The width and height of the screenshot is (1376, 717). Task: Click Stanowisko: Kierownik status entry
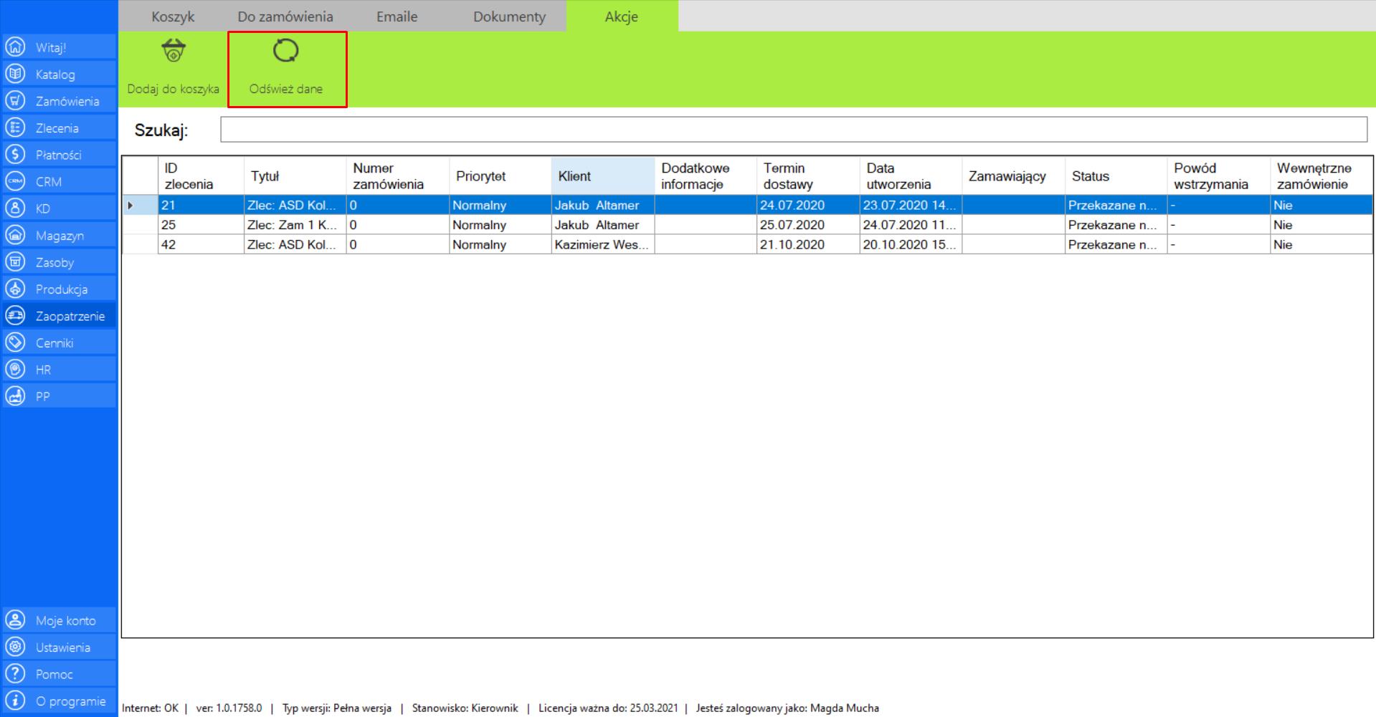point(465,708)
